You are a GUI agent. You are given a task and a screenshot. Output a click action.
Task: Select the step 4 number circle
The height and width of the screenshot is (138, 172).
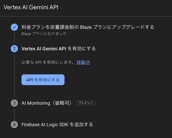point(14,125)
